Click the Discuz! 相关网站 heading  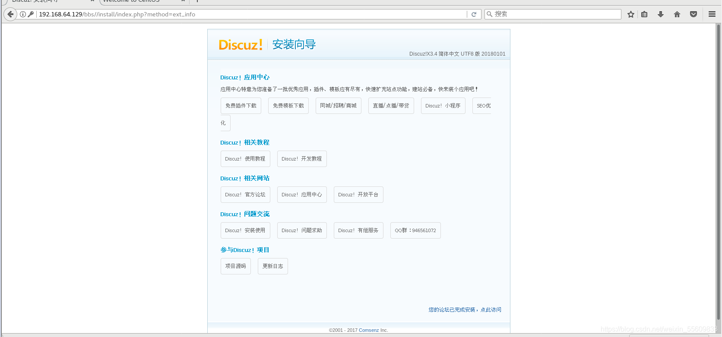tap(245, 178)
